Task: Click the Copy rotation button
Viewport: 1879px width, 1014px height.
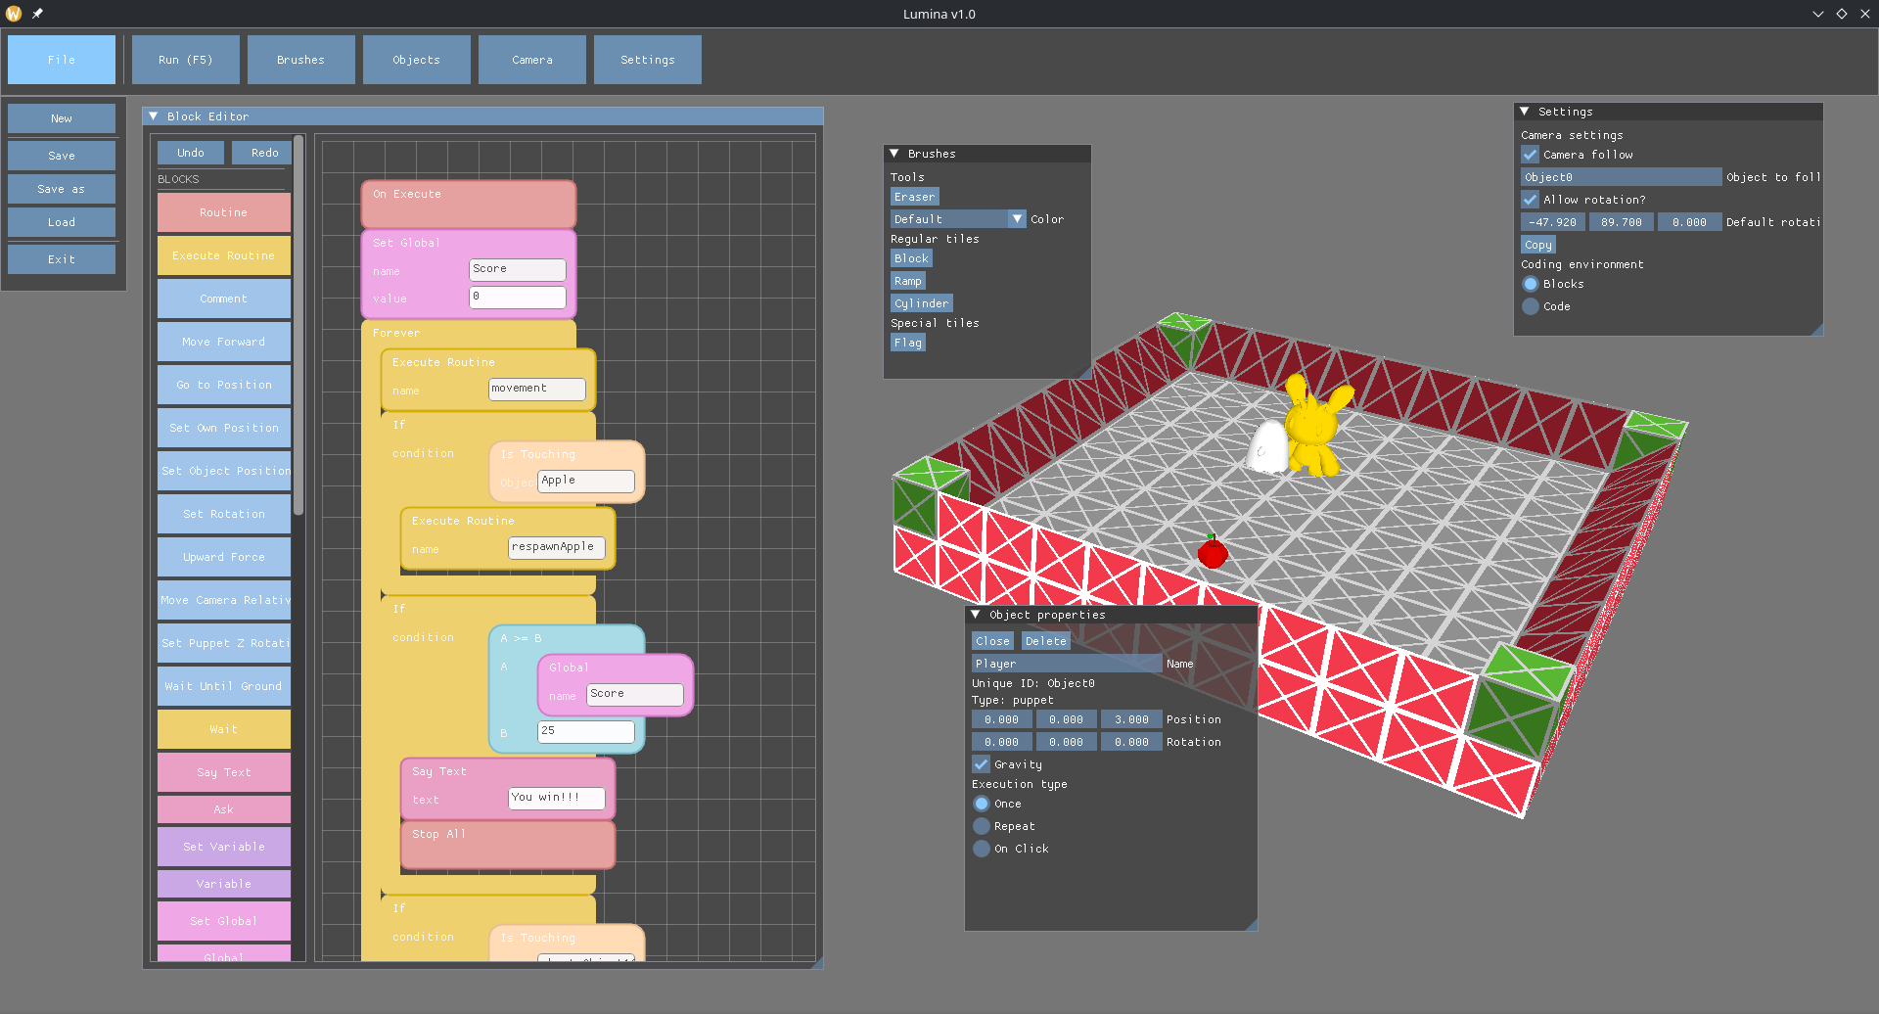Action: 1538,245
